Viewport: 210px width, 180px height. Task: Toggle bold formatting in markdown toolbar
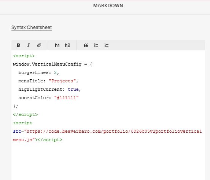coord(18,45)
